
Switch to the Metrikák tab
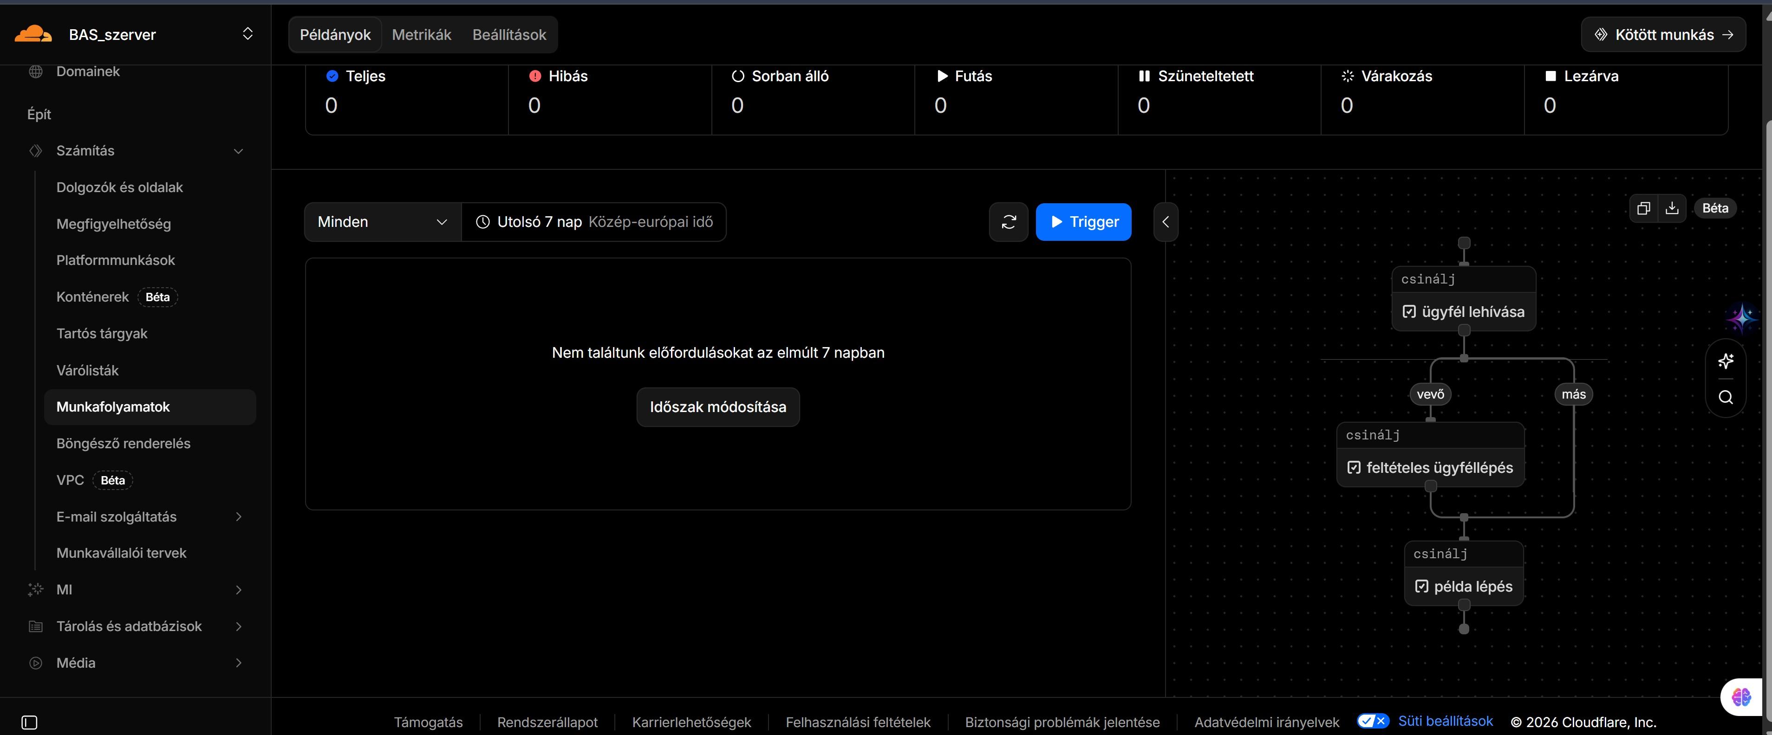pos(422,34)
